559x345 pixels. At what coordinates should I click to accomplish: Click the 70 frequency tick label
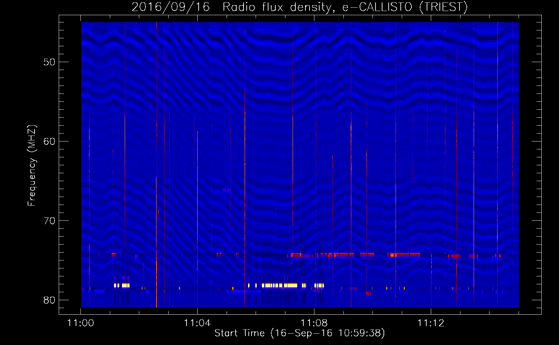pyautogui.click(x=49, y=221)
